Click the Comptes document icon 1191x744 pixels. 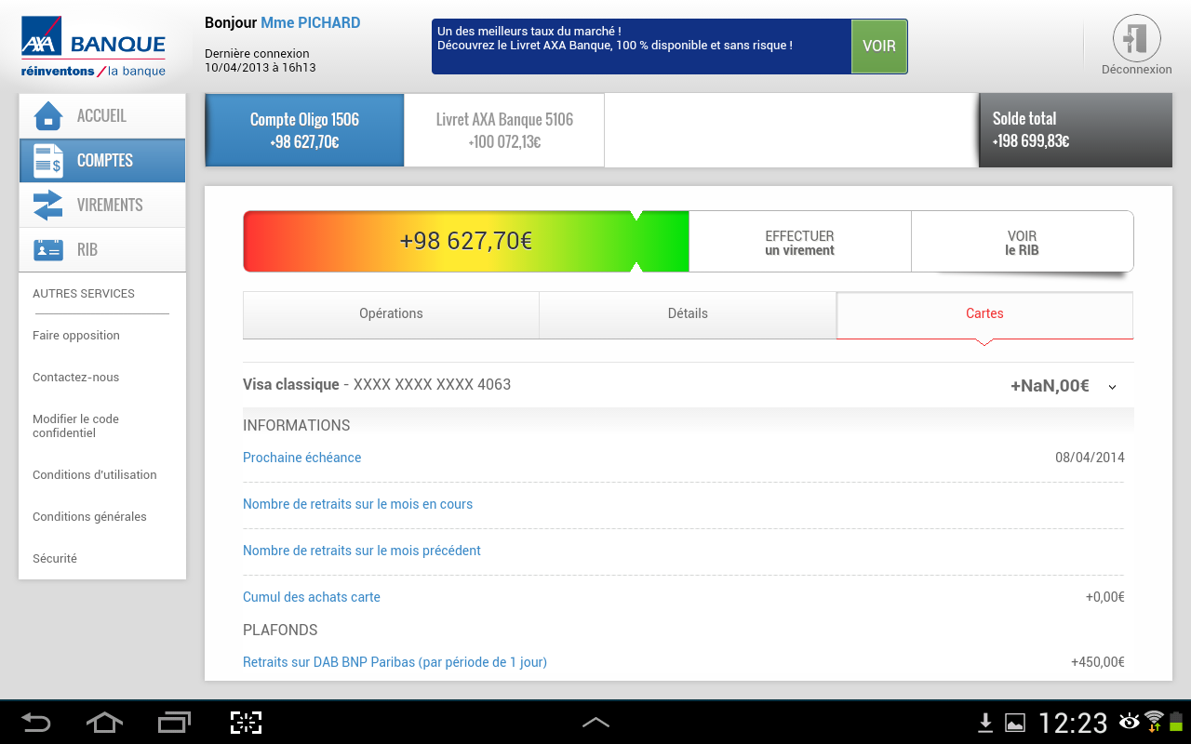(x=47, y=161)
